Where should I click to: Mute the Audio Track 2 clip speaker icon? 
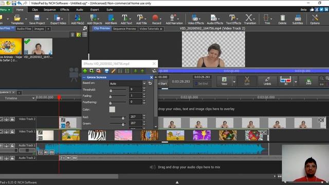(x=69, y=158)
